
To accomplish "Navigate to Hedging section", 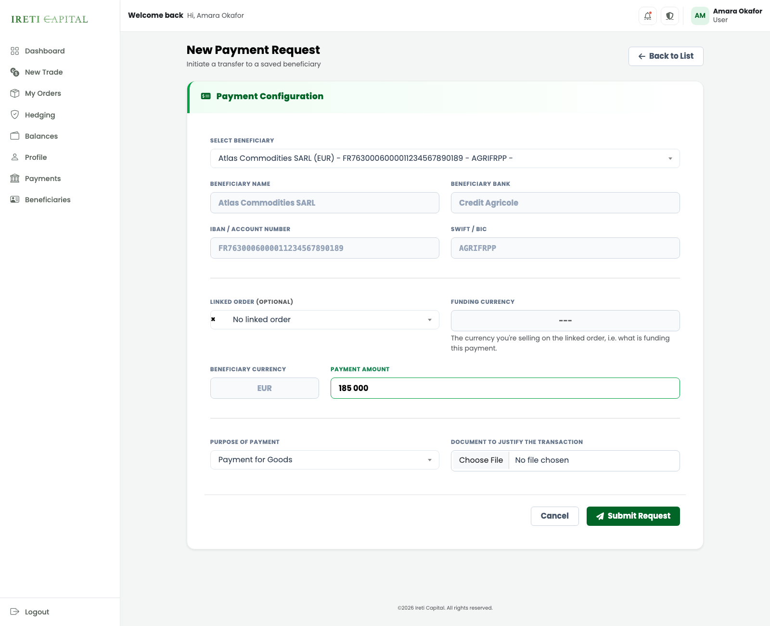I will pos(40,115).
